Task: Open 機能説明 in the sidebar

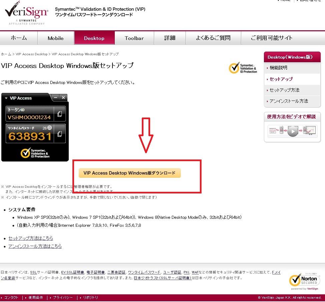Action: pos(292,68)
